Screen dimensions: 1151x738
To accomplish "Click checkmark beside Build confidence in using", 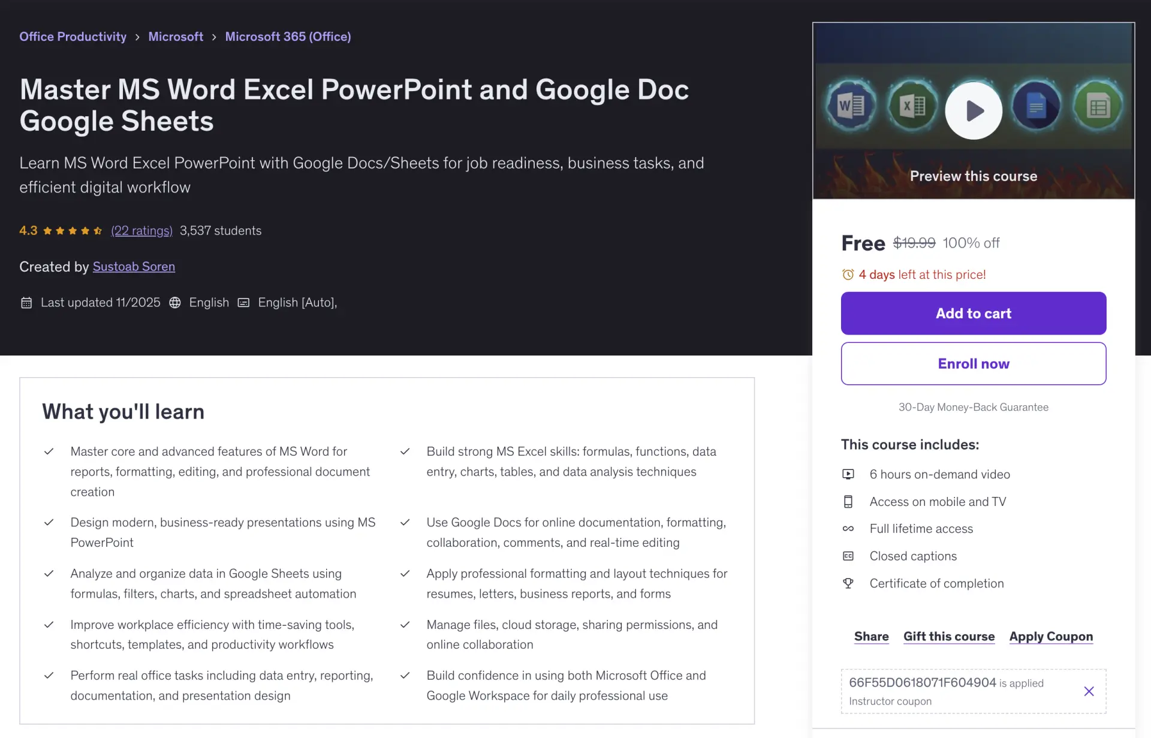I will (x=405, y=676).
